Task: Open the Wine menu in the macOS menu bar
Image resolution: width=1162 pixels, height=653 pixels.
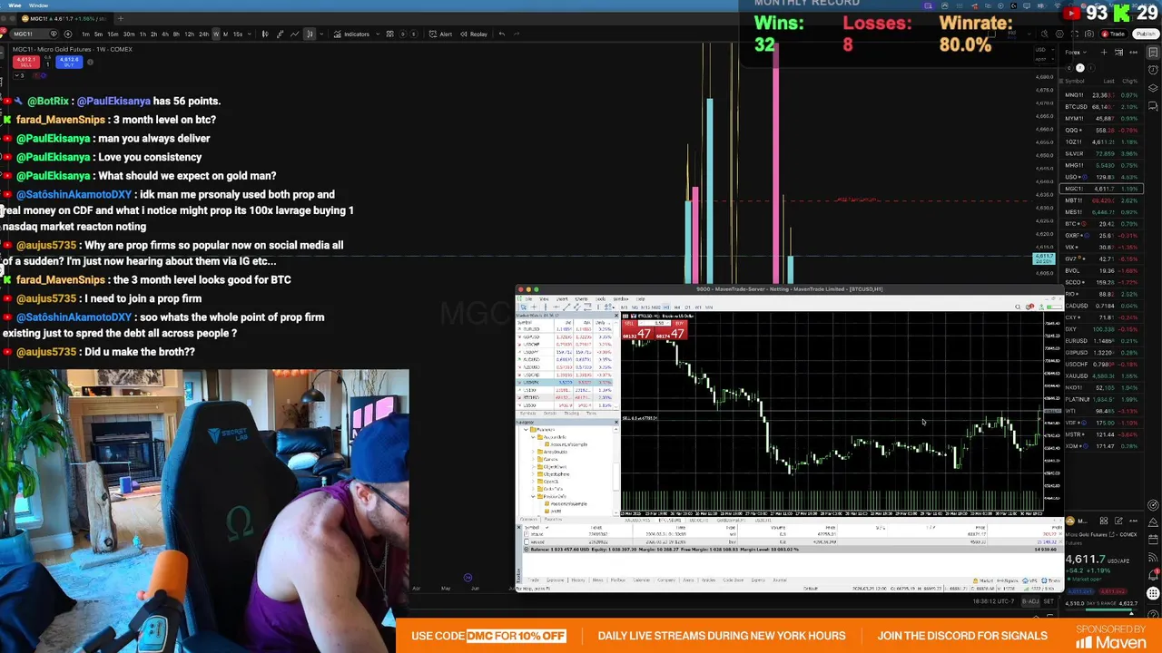Action: click(x=15, y=5)
